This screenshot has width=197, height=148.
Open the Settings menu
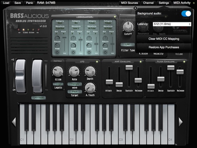point(164,3)
